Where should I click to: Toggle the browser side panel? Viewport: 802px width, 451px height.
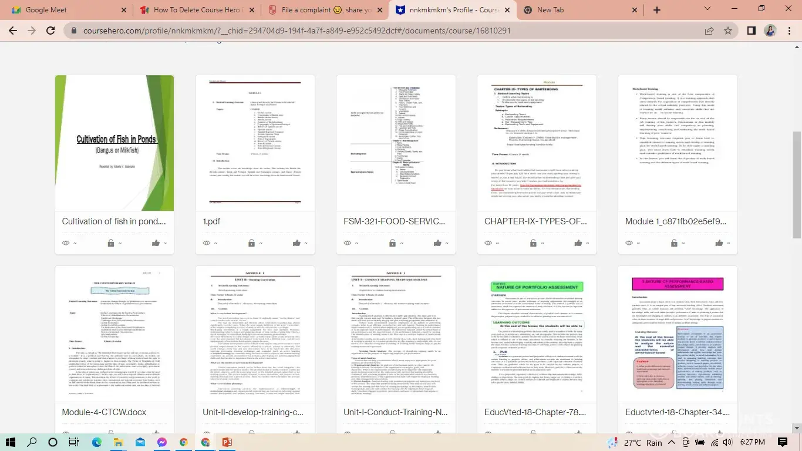(x=751, y=31)
